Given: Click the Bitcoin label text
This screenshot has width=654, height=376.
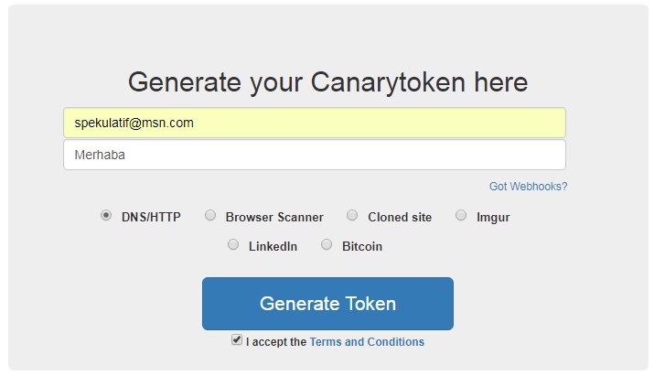Looking at the screenshot, I should (x=362, y=247).
